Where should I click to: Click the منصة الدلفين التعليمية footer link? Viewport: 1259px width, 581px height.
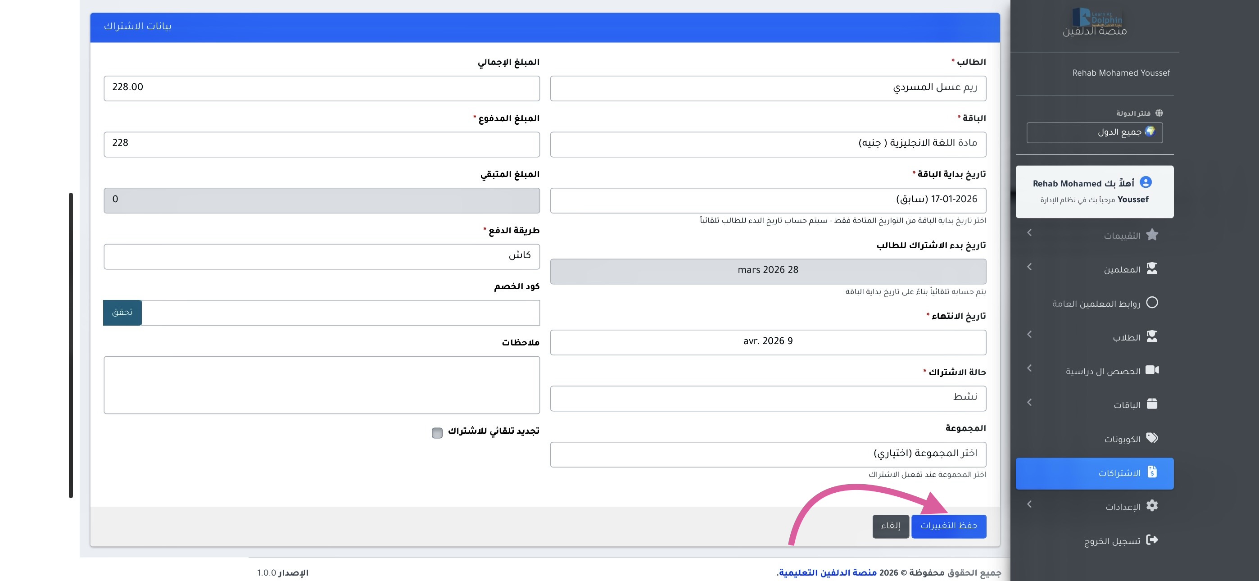point(828,573)
